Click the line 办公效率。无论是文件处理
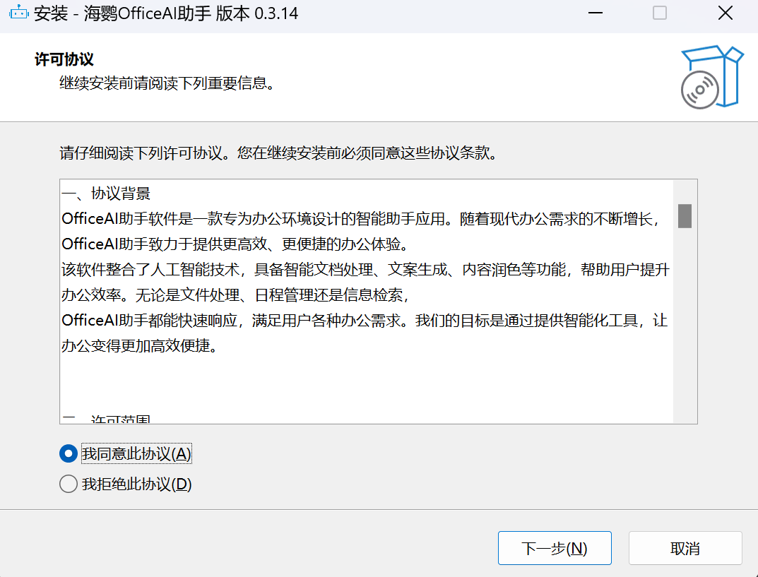This screenshot has width=758, height=577. tap(235, 295)
